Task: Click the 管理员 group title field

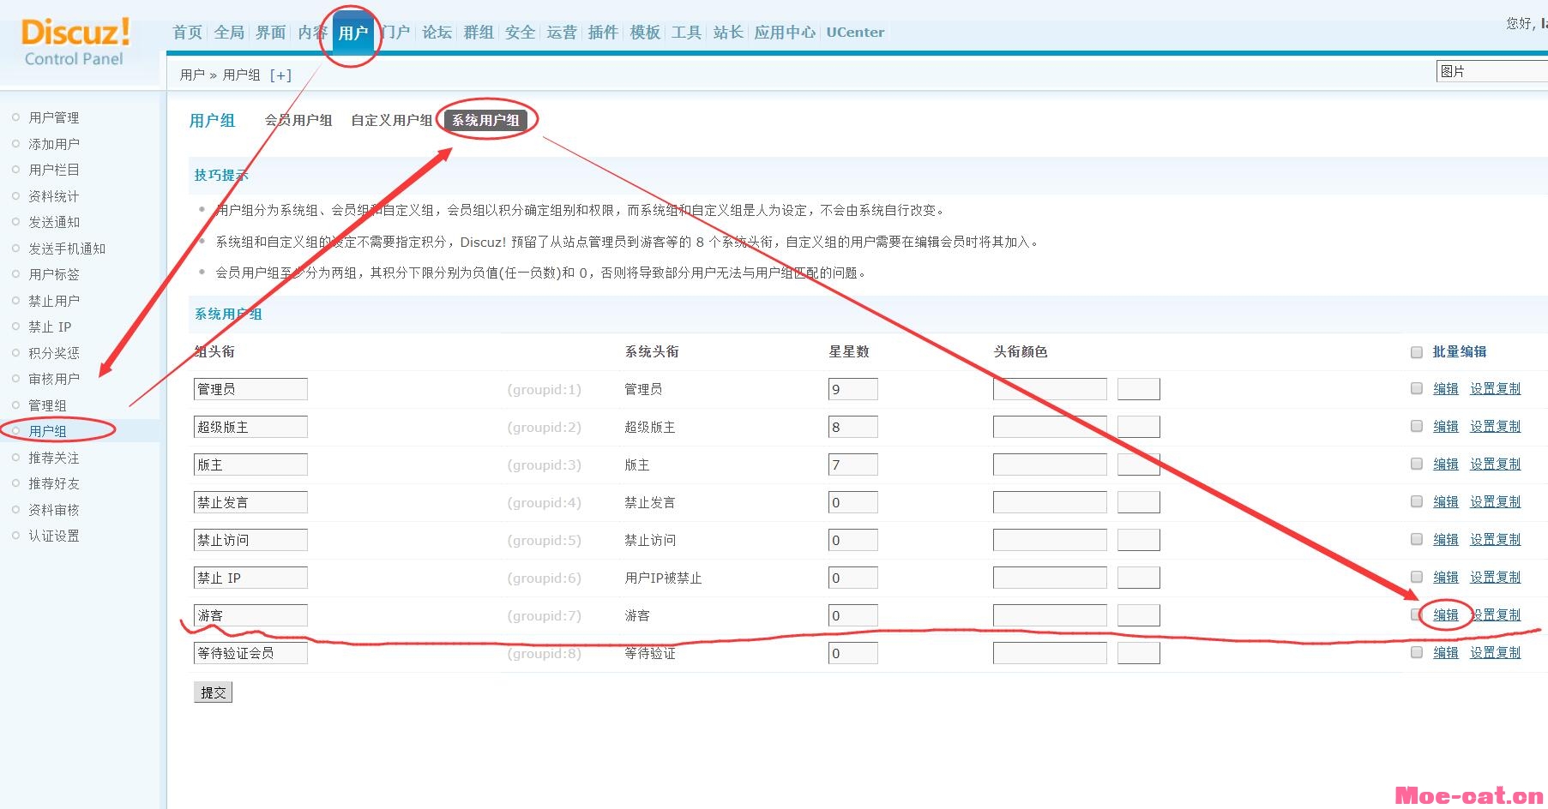Action: tap(250, 389)
